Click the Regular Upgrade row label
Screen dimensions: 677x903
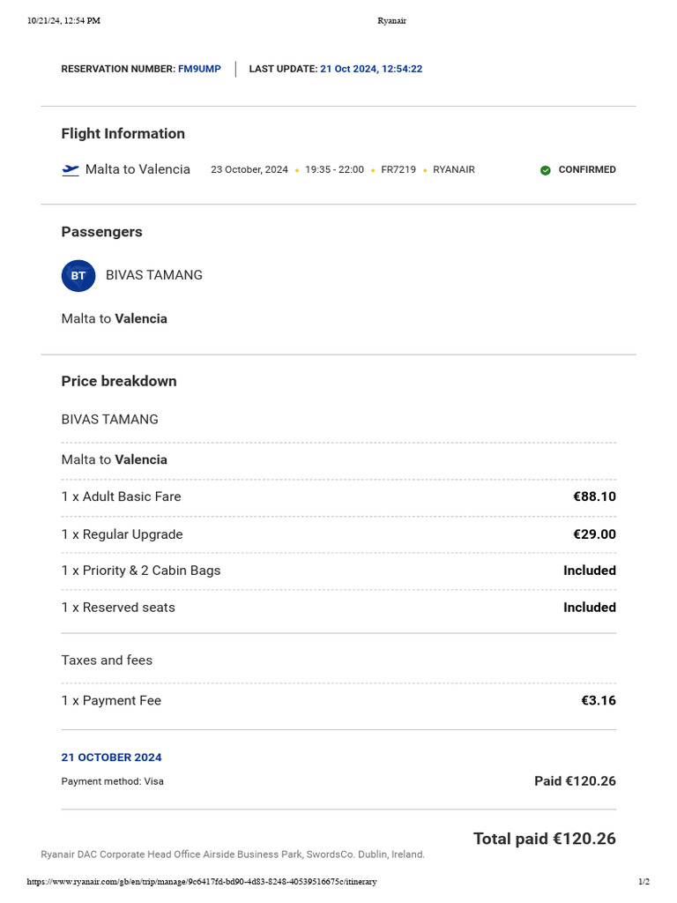tap(122, 534)
